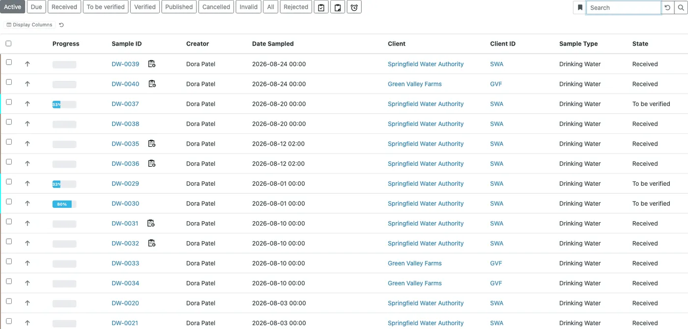Check the box for sample DW-0030

(x=9, y=202)
